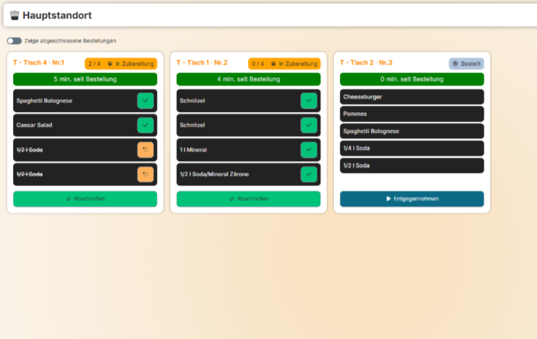Click the Hauptstandort header title
The image size is (537, 339).
pos(57,16)
